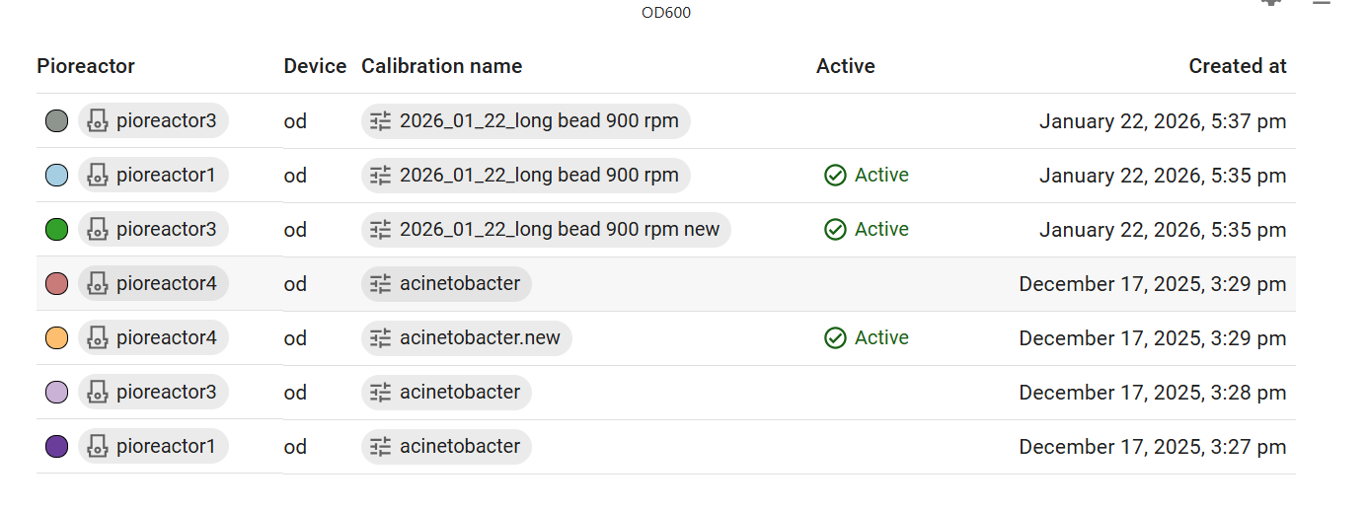Click the tune icon beside "acinetobacter.new"
1366x512 pixels.
click(381, 338)
